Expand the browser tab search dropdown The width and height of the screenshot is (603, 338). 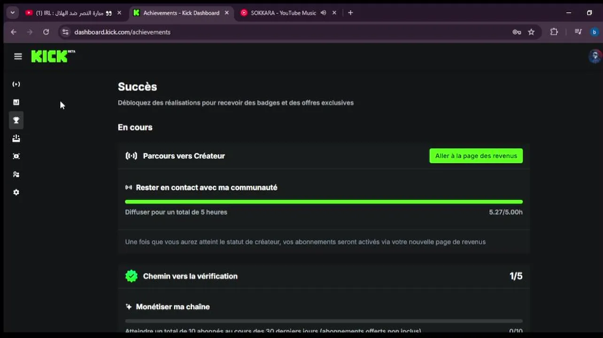point(12,13)
